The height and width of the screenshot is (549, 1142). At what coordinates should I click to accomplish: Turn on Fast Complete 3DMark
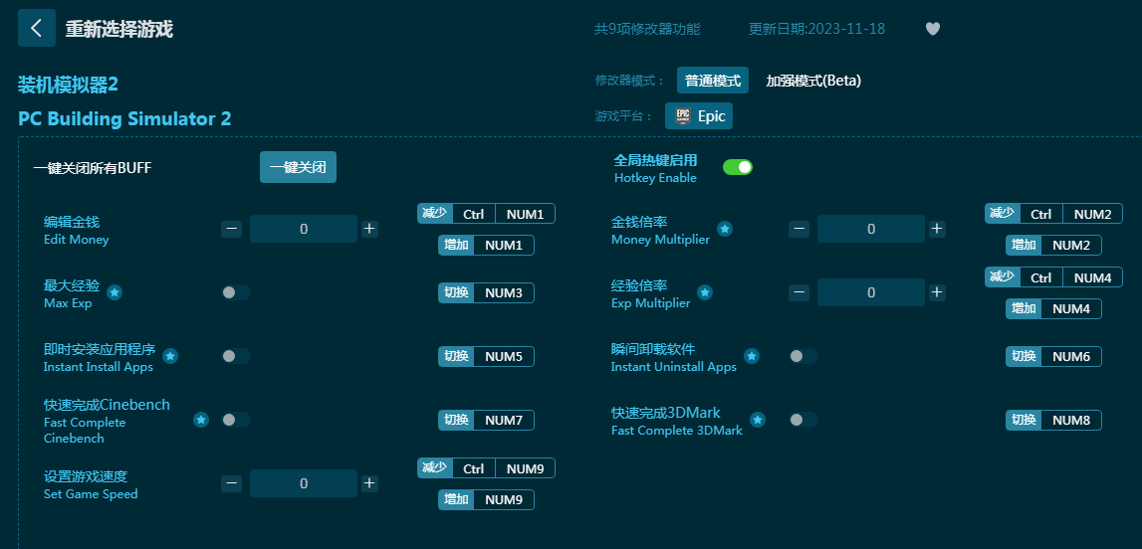[x=803, y=420]
